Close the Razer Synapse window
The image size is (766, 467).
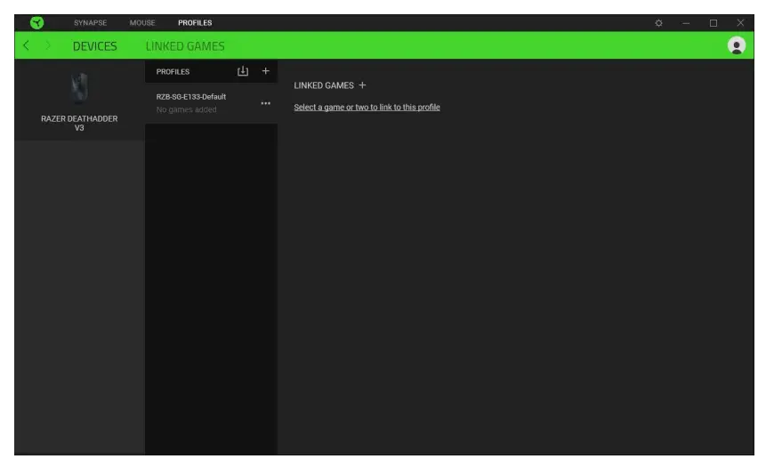point(740,23)
